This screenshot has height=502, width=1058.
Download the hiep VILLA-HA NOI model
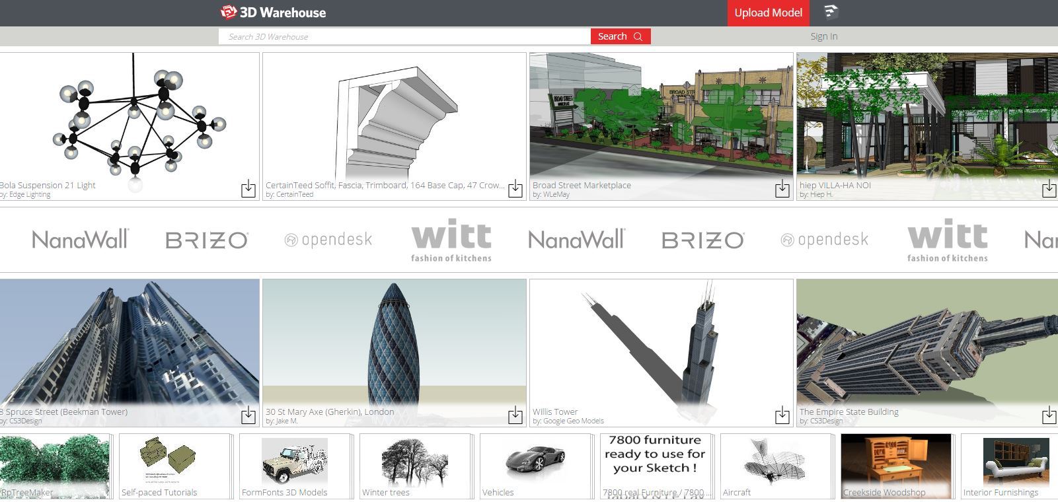(x=1049, y=189)
